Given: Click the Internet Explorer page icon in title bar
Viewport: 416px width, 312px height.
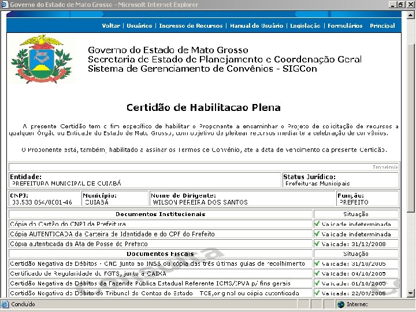Looking at the screenshot, I should pyautogui.click(x=5, y=5).
